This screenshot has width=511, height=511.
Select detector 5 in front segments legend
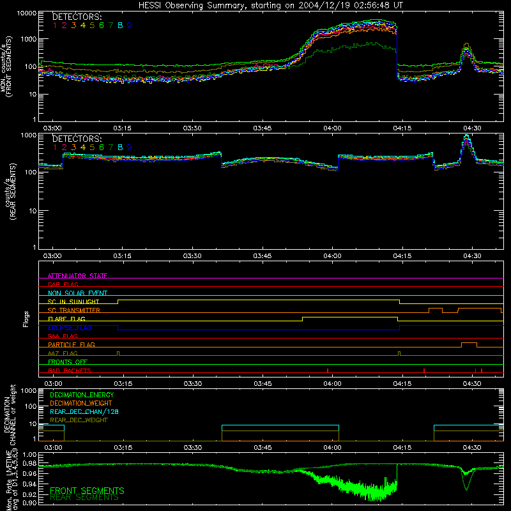[x=92, y=26]
